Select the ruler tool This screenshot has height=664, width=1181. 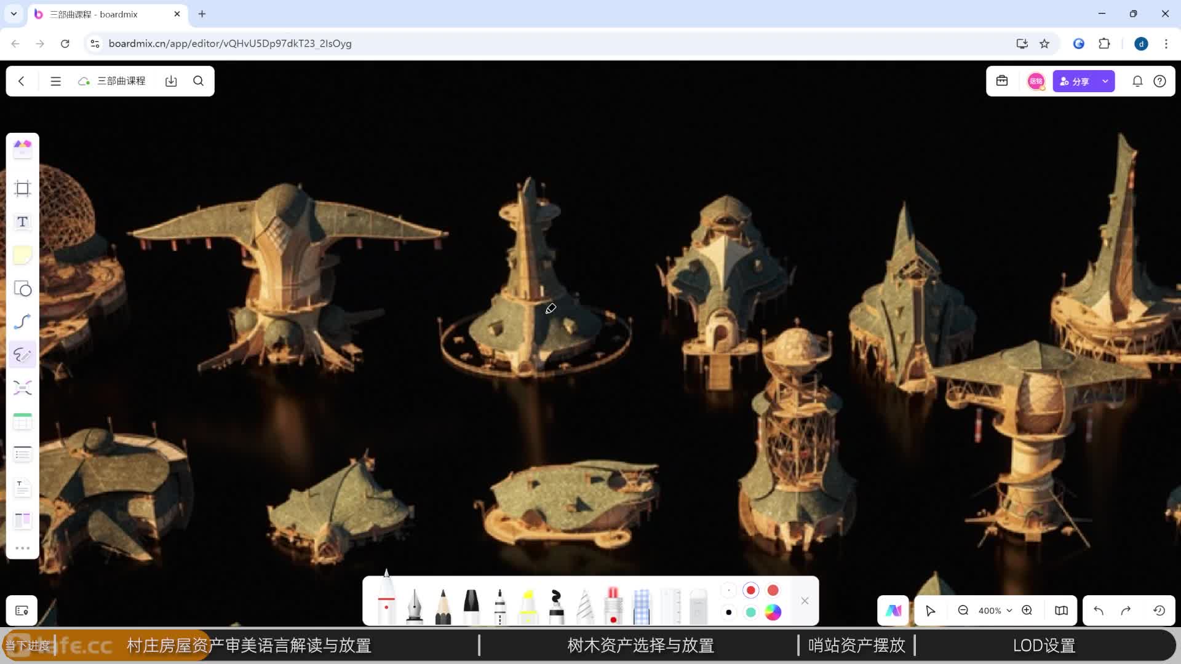pyautogui.click(x=670, y=606)
